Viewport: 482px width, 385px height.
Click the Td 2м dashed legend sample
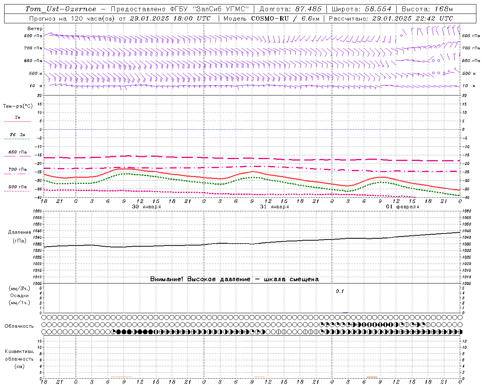coord(17,139)
